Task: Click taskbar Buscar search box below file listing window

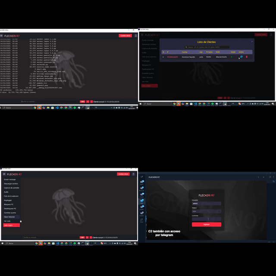Action: 17,107
